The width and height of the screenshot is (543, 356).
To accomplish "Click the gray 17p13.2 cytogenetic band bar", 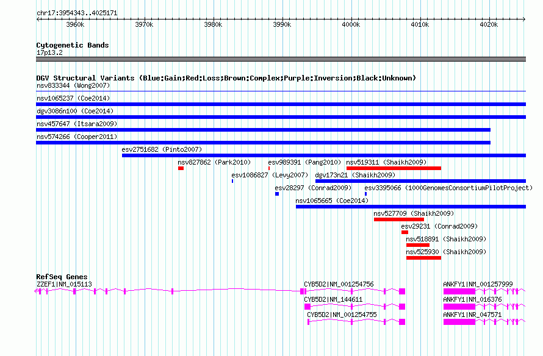I will click(281, 59).
